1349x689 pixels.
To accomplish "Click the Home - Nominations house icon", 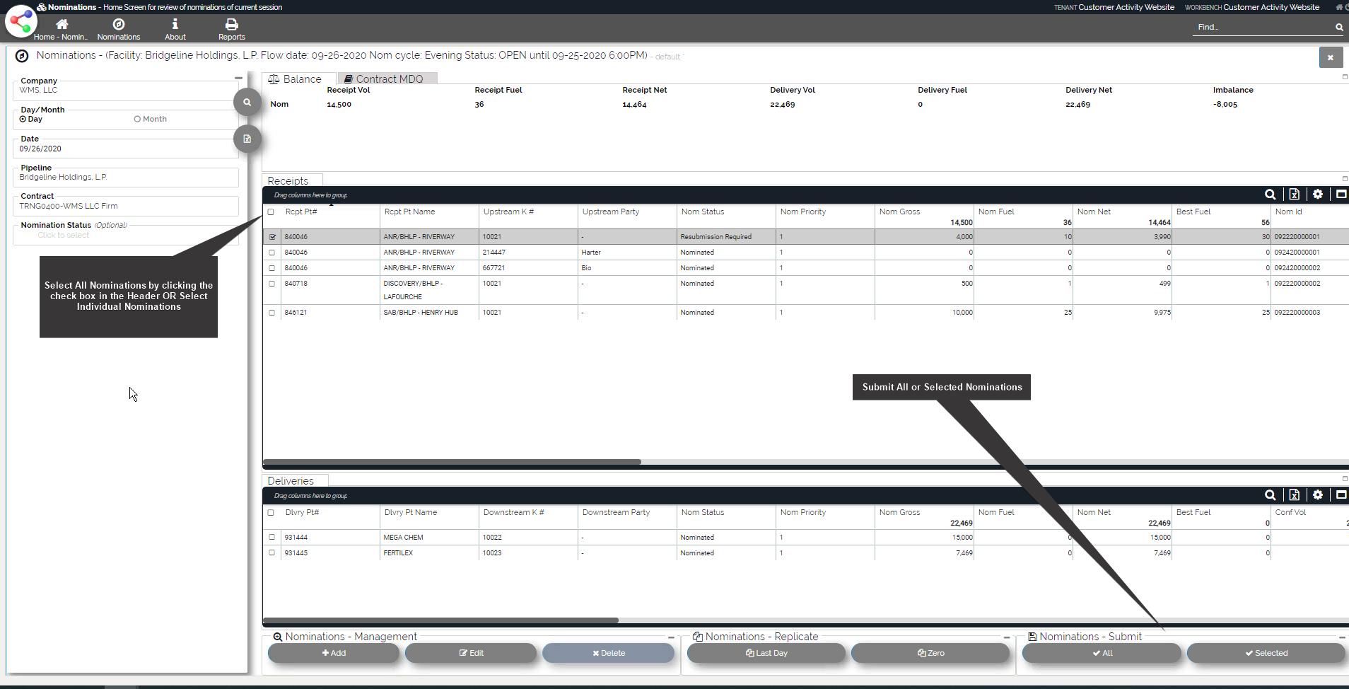I will click(62, 25).
